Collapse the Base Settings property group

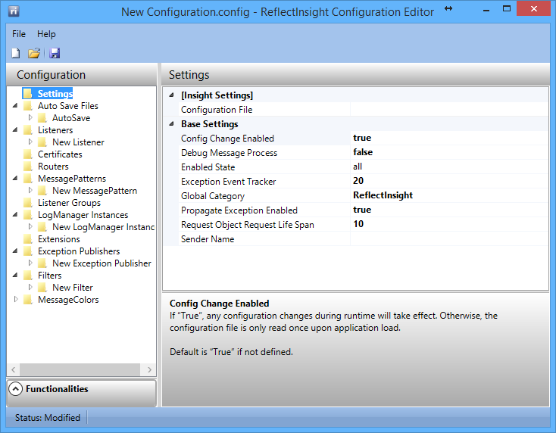(172, 124)
